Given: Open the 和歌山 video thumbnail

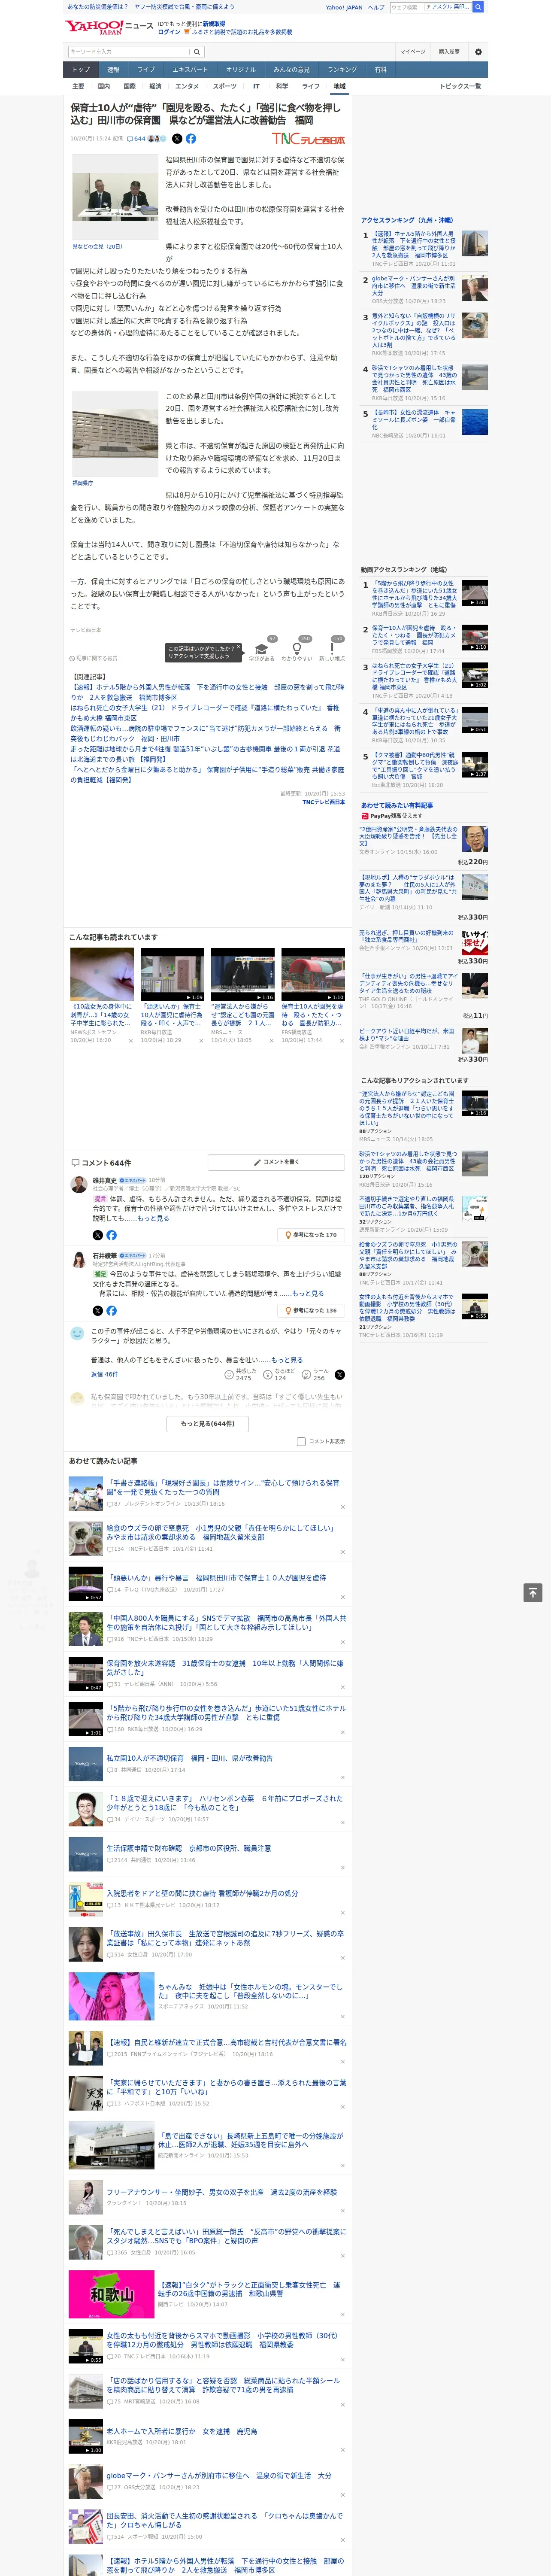Looking at the screenshot, I should [111, 2293].
